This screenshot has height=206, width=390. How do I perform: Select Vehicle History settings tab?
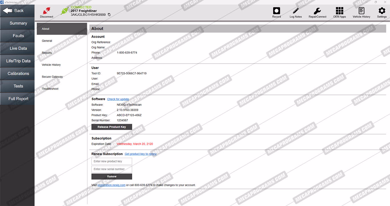pos(62,65)
